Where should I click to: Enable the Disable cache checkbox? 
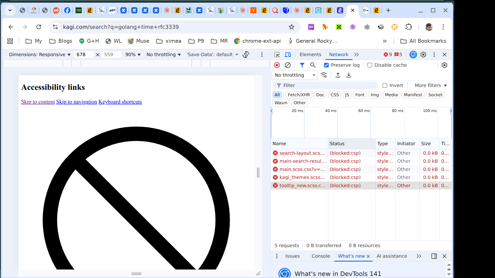pos(370,65)
